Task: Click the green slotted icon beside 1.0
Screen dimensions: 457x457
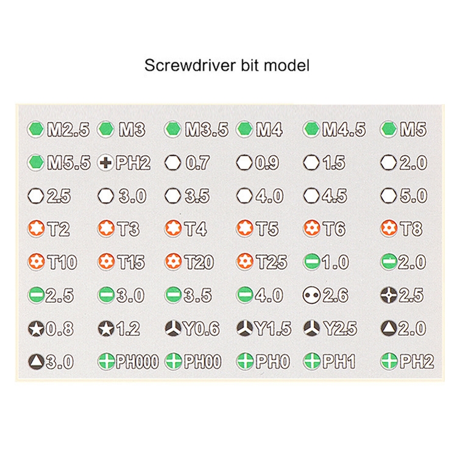Action: [311, 262]
